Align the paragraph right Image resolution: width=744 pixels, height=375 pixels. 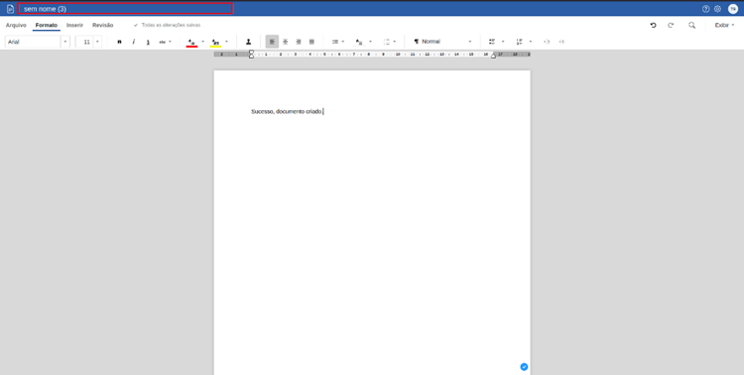[299, 42]
